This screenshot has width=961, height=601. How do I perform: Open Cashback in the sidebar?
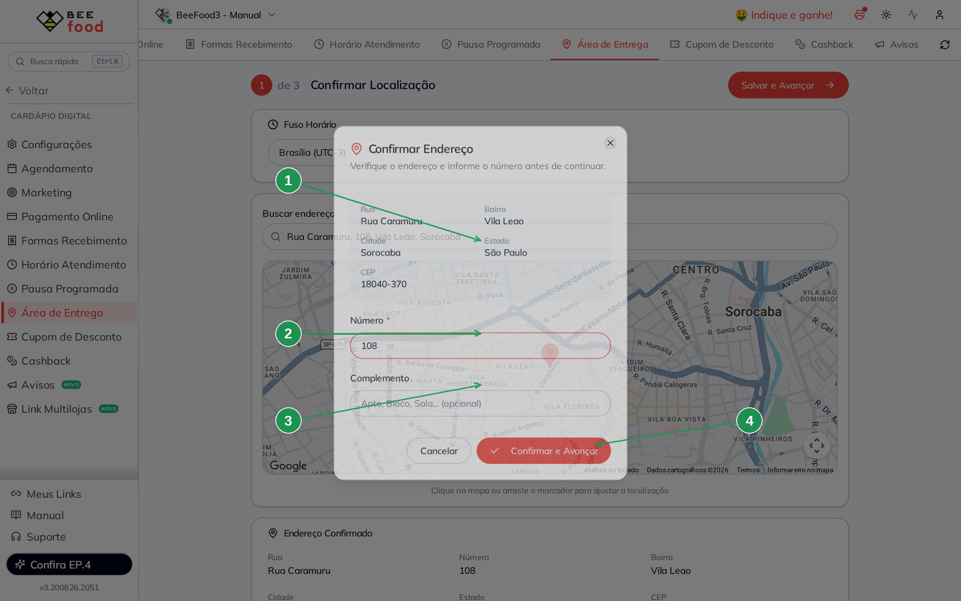coord(69,361)
